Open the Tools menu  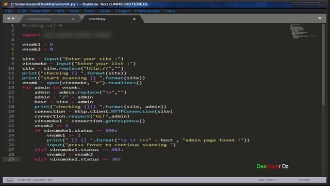click(x=105, y=11)
